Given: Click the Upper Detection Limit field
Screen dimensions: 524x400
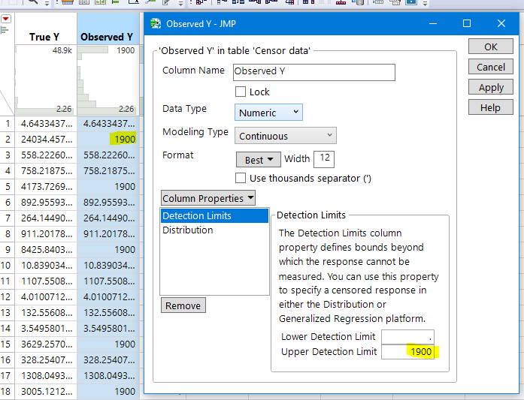Looking at the screenshot, I should [407, 352].
